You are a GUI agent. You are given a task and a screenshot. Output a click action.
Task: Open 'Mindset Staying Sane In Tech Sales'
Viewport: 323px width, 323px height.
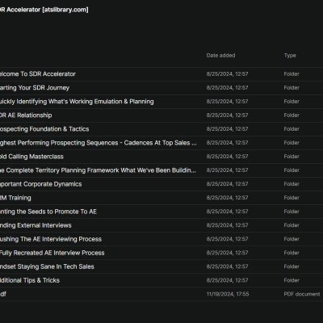click(161, 266)
